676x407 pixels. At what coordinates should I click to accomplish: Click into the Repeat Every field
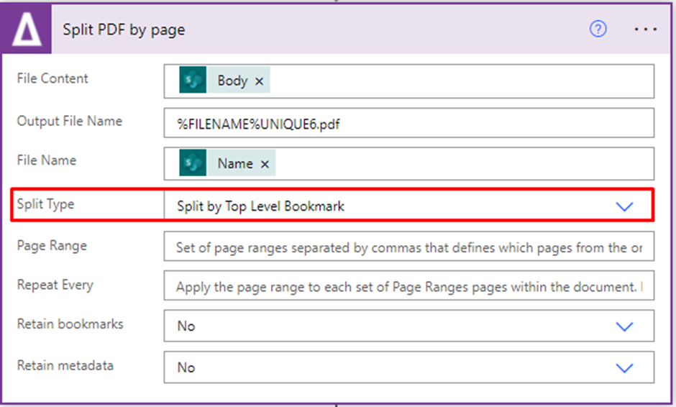point(408,287)
